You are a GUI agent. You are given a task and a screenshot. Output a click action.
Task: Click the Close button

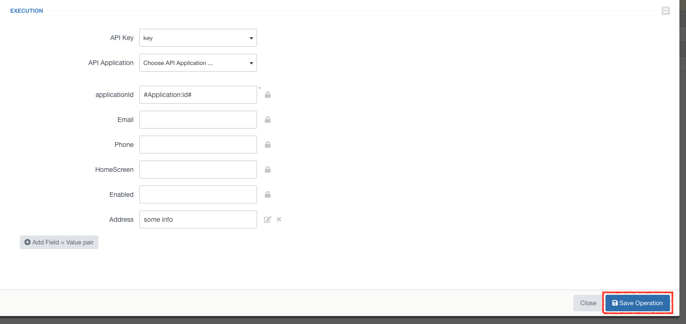pyautogui.click(x=588, y=303)
